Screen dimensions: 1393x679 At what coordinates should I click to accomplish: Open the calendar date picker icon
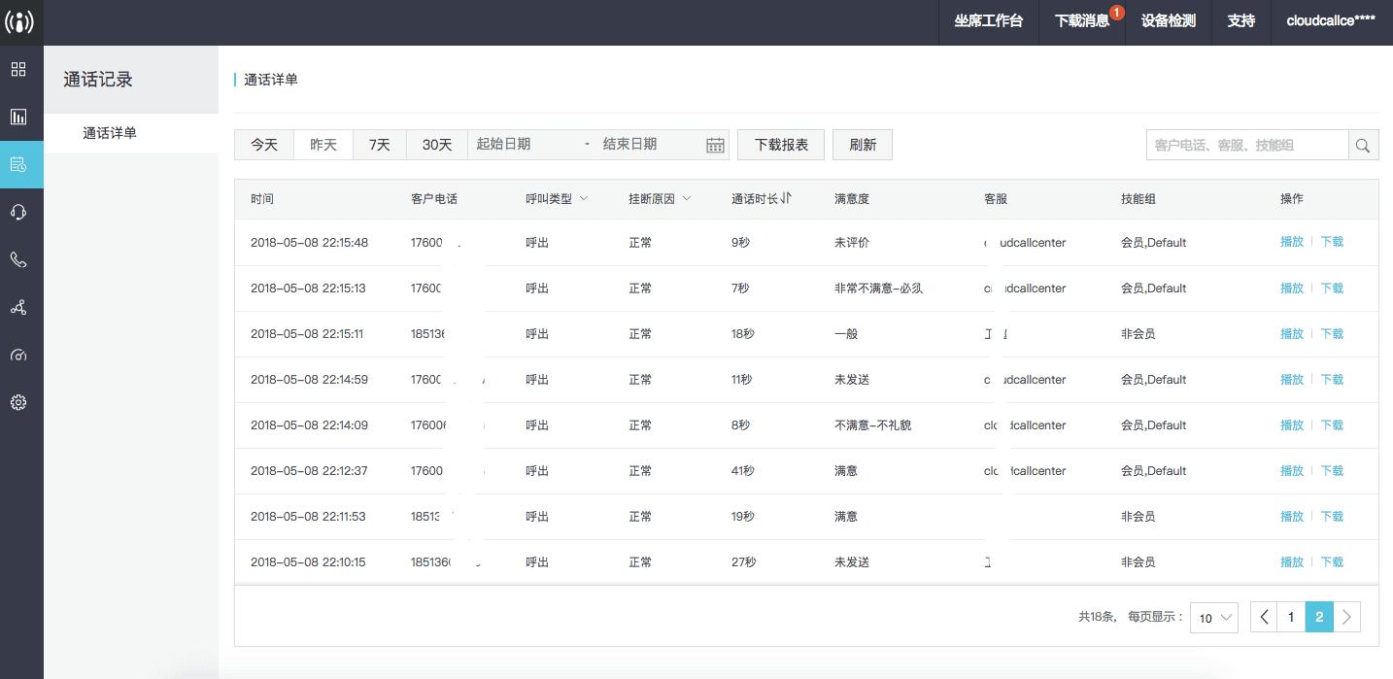point(715,144)
